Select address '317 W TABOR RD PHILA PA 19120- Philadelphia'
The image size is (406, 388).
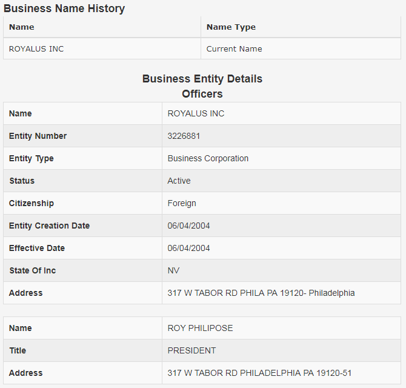coord(261,293)
